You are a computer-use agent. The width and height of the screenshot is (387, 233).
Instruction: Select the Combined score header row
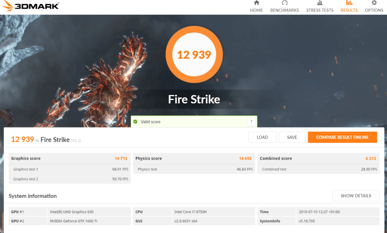[x=318, y=158]
